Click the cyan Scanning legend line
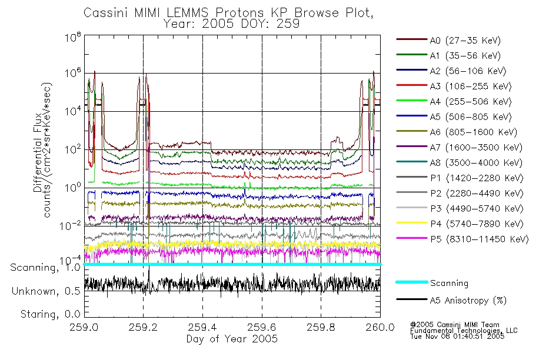559x353 pixels. [411, 282]
